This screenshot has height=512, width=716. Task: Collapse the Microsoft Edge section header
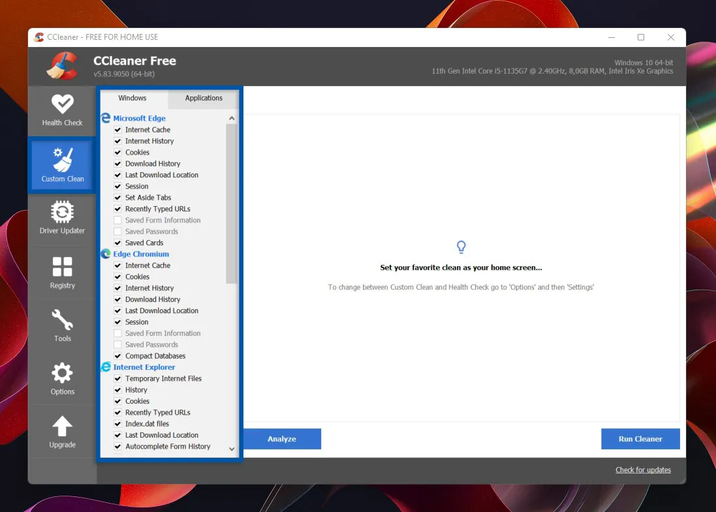(139, 119)
